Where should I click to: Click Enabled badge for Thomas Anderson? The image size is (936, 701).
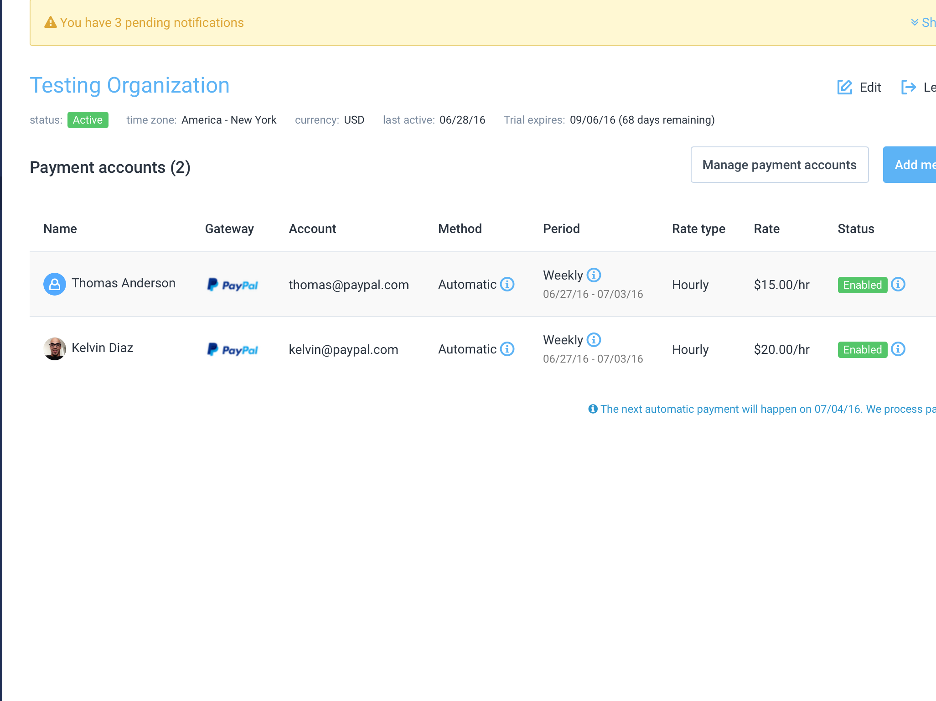[x=862, y=285]
